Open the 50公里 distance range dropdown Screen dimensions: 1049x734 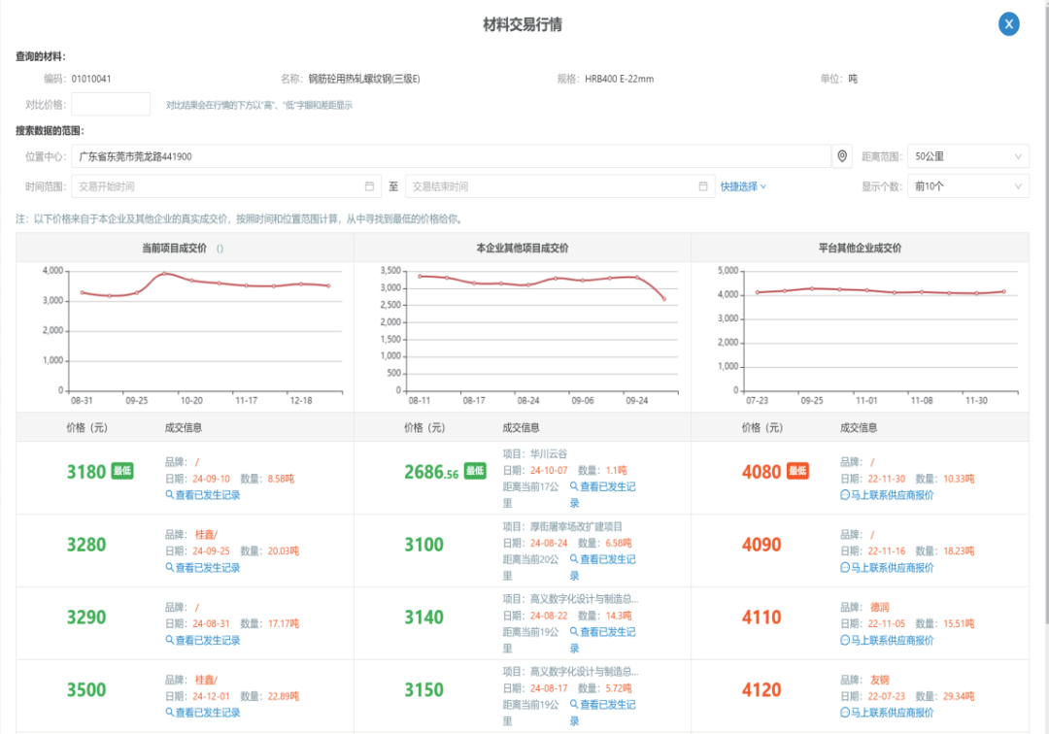click(967, 156)
